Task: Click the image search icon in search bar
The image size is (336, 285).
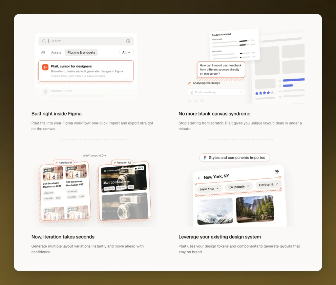Action: pyautogui.click(x=128, y=41)
